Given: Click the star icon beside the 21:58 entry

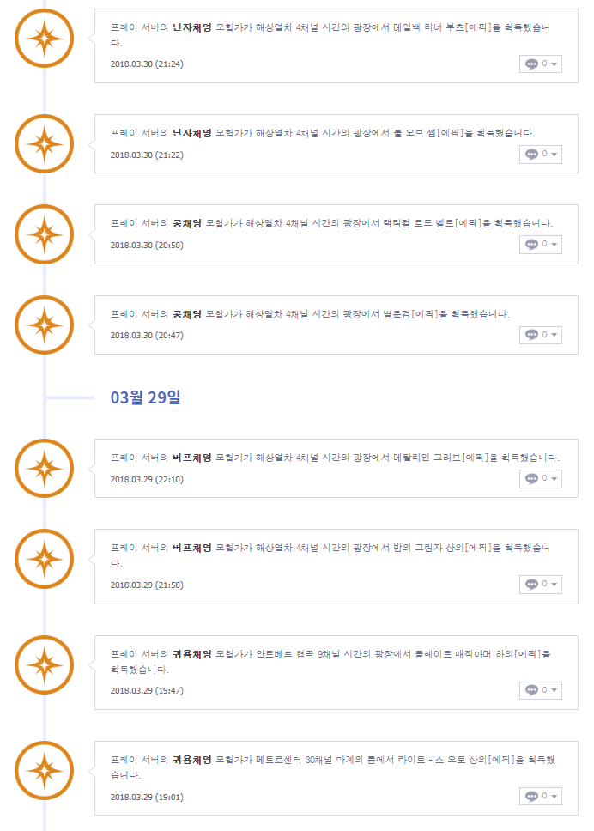Looking at the screenshot, I should (45, 559).
